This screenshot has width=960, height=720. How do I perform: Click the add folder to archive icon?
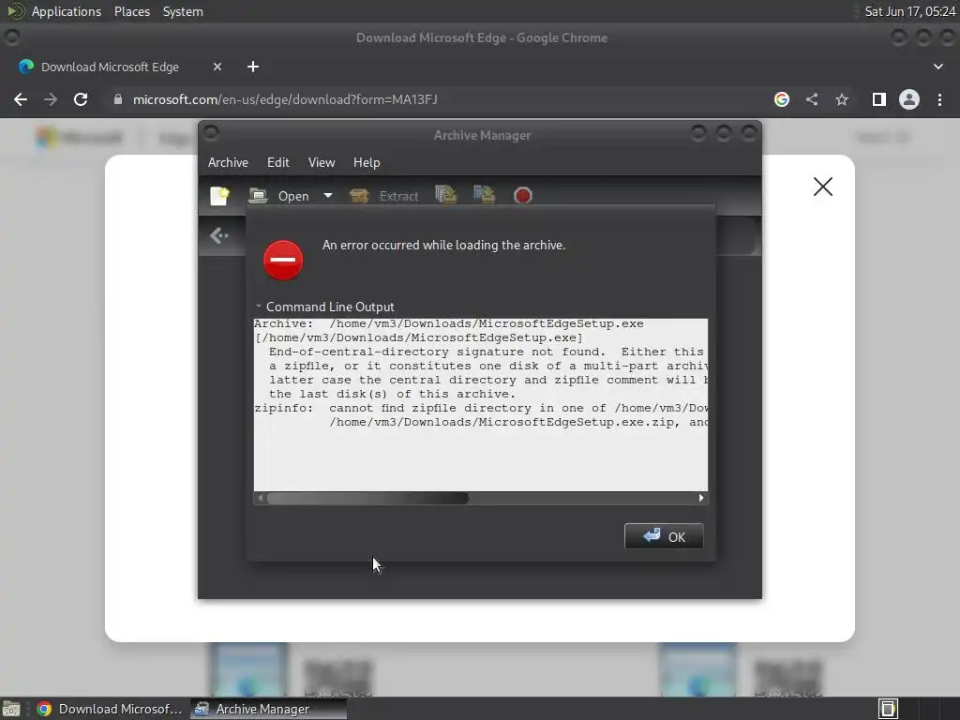tap(485, 195)
